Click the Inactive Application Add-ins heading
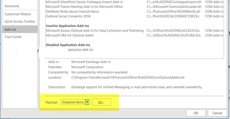Screen dimensions: 230x119 67,26
